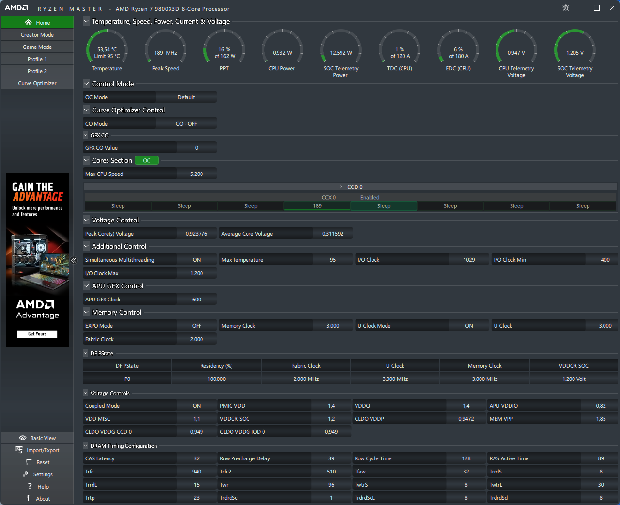Click APU GFX Clock value 600

[197, 300]
